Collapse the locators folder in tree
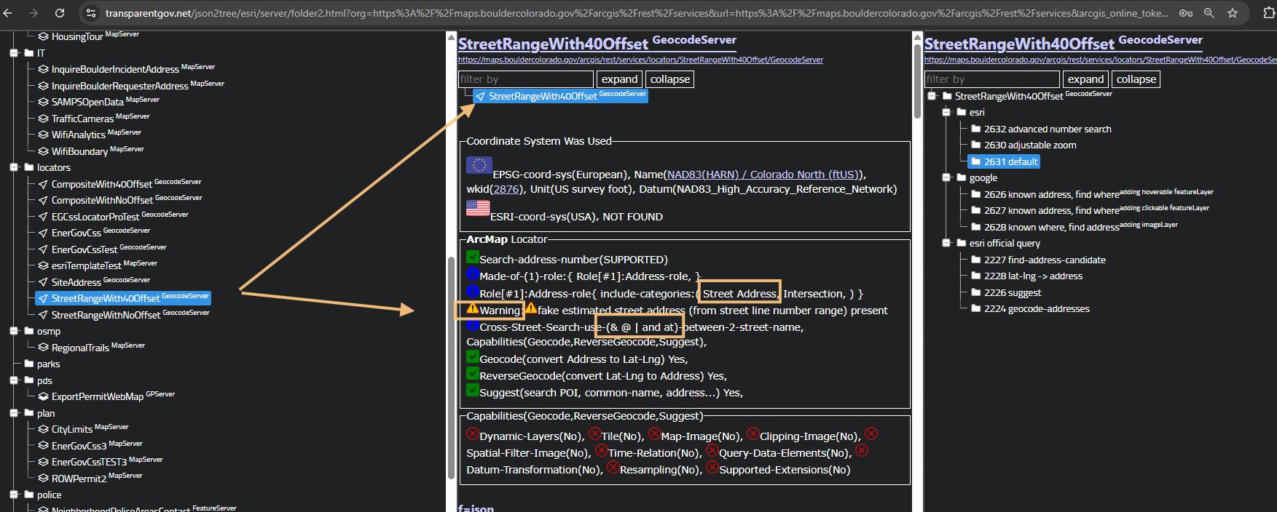 coord(15,167)
